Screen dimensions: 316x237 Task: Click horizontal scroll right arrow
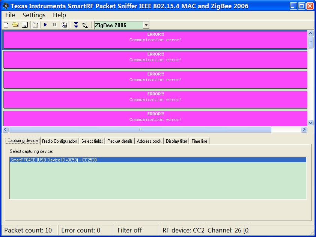pos(304,130)
